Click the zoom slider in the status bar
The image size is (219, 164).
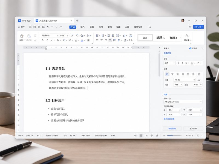[174, 136]
